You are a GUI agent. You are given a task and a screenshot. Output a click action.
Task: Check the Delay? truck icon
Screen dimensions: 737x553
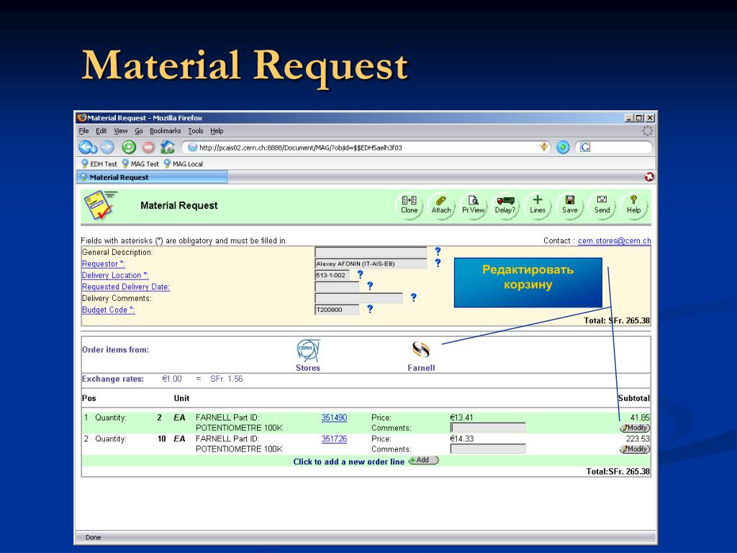pos(505,205)
